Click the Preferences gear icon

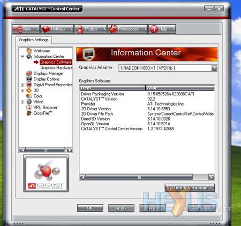(113, 29)
